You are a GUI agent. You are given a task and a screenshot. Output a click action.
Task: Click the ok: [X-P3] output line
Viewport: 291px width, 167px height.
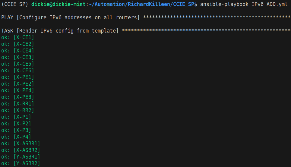pyautogui.click(x=16, y=130)
